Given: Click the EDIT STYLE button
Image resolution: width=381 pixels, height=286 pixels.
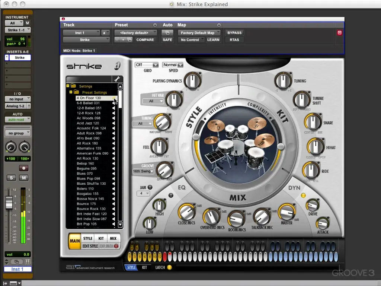Looking at the screenshot, I should (x=90, y=246).
